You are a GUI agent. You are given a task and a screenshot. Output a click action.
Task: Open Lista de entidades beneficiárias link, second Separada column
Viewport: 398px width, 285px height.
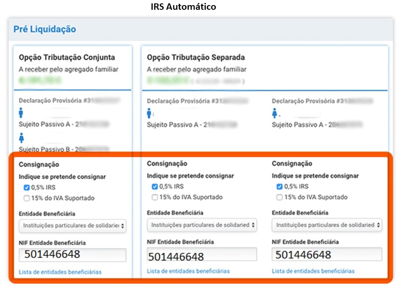coord(313,271)
